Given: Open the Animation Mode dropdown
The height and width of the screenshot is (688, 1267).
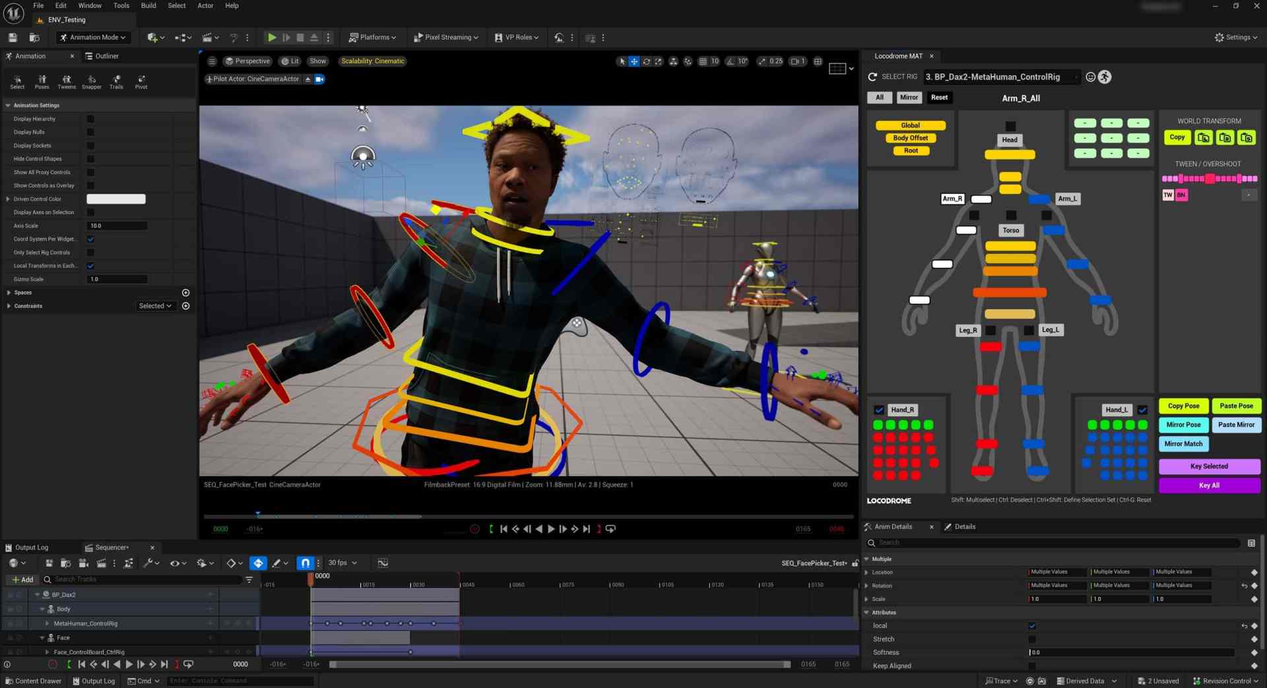Looking at the screenshot, I should [x=93, y=38].
